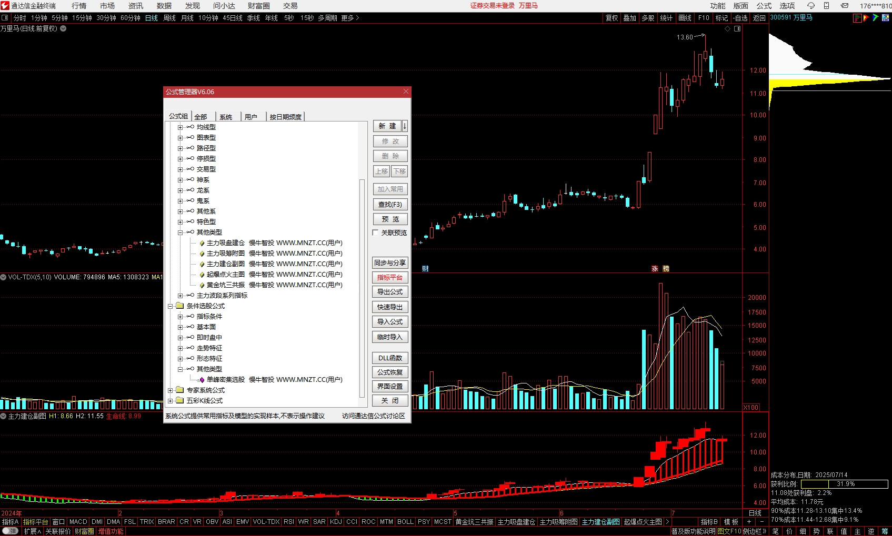Click the arrow button beside 新建

pos(405,126)
